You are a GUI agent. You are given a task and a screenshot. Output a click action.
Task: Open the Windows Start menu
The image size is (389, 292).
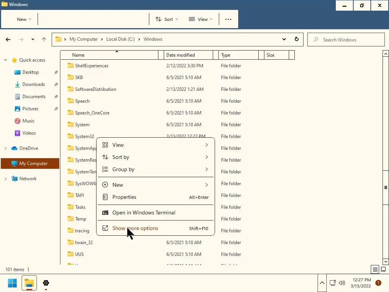coord(12,283)
